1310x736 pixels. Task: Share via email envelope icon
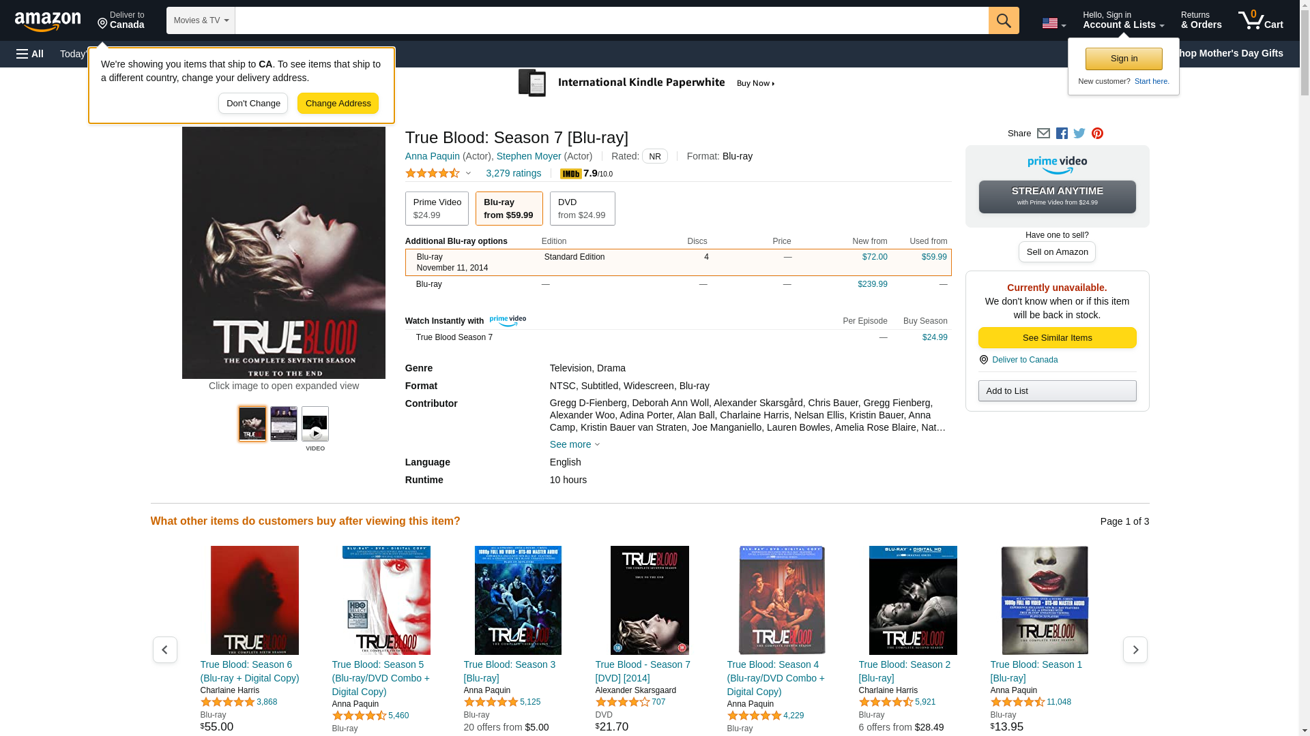point(1043,134)
